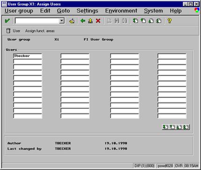Click the window system icon in title bar

[x=4, y=4]
